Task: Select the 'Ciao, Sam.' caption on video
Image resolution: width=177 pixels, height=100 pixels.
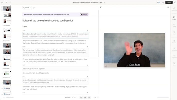Action: pyautogui.click(x=134, y=65)
